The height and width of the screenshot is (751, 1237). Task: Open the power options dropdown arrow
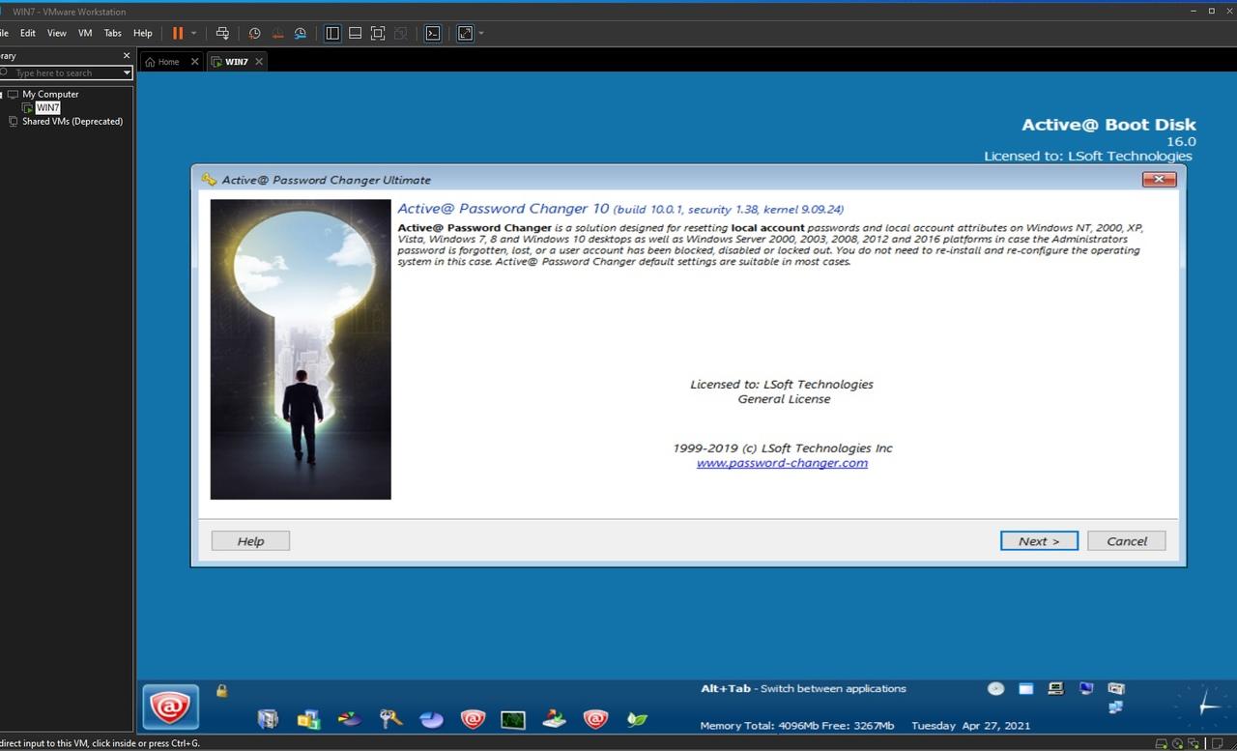tap(193, 33)
